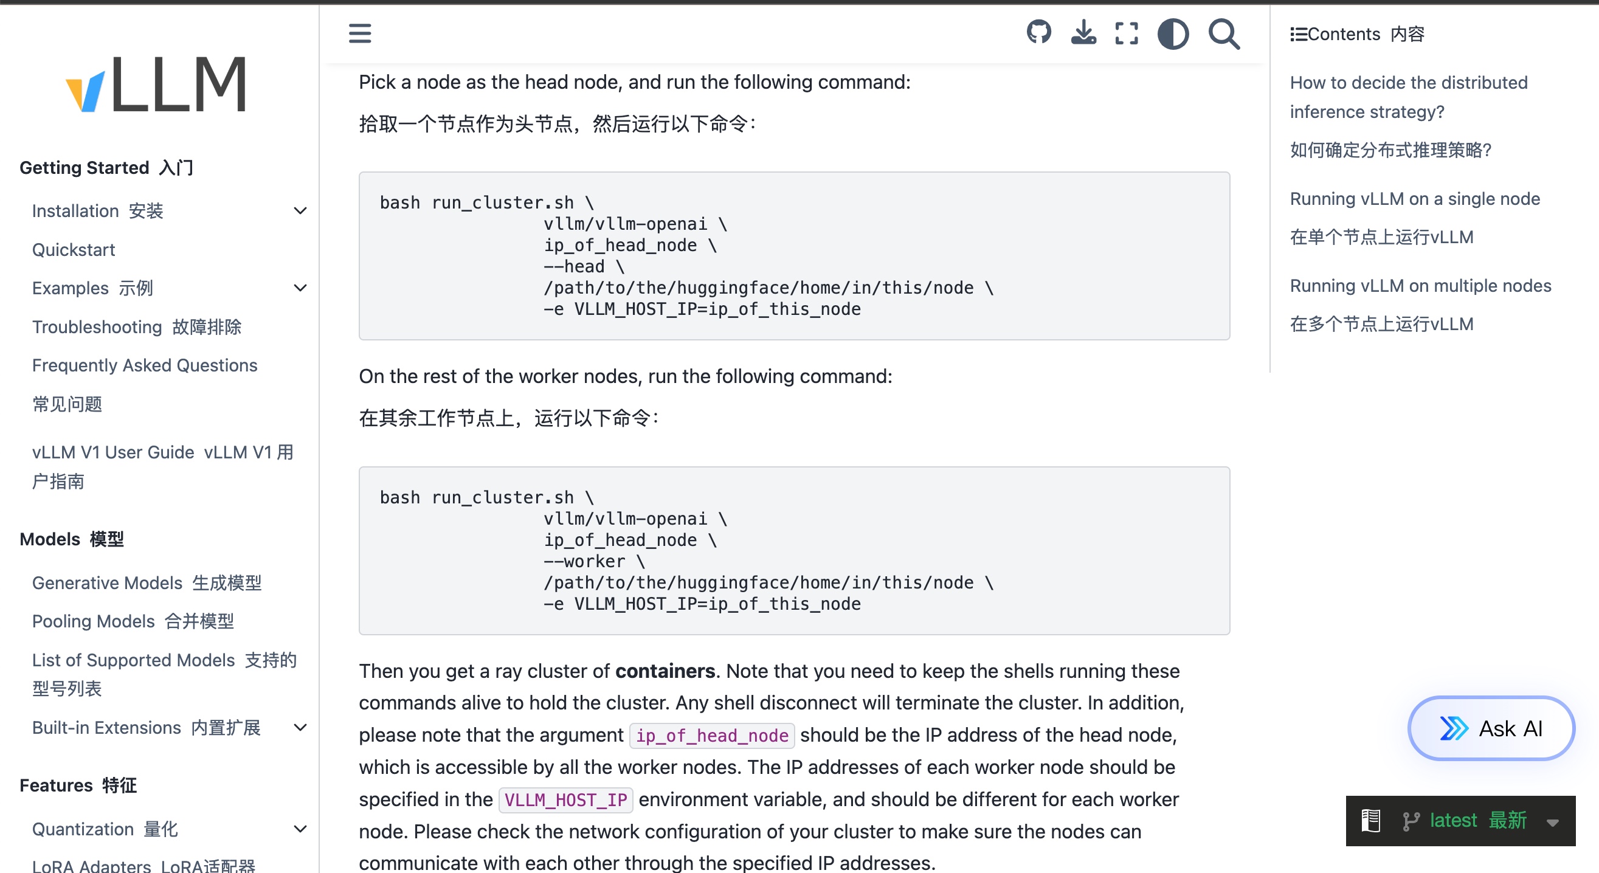Jump to Running vLLM on a single node
Screen dimensions: 1599x873
(x=1415, y=199)
